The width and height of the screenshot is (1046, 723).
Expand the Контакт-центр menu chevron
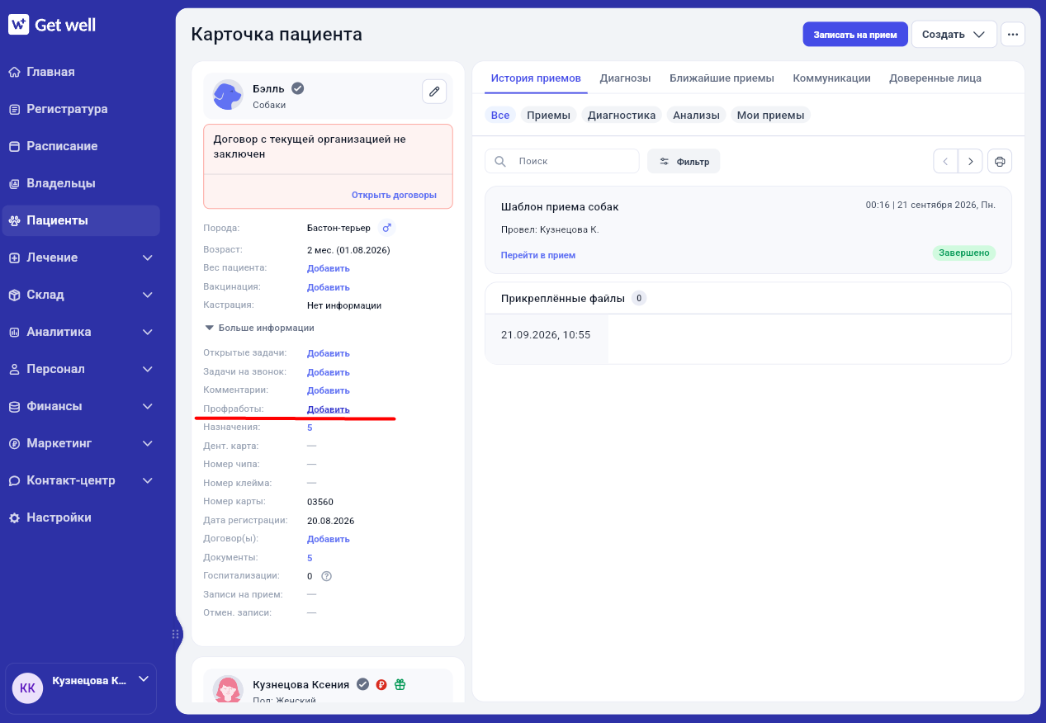point(148,480)
